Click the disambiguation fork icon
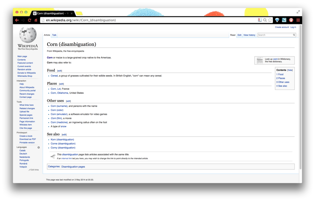This screenshot has width=315, height=201. [53, 156]
